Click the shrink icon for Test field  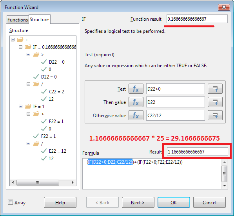[215, 89]
